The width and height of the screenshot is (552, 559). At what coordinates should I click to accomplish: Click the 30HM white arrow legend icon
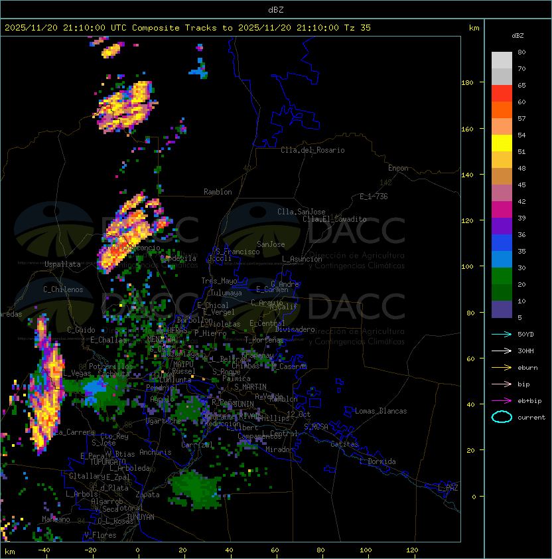click(502, 351)
